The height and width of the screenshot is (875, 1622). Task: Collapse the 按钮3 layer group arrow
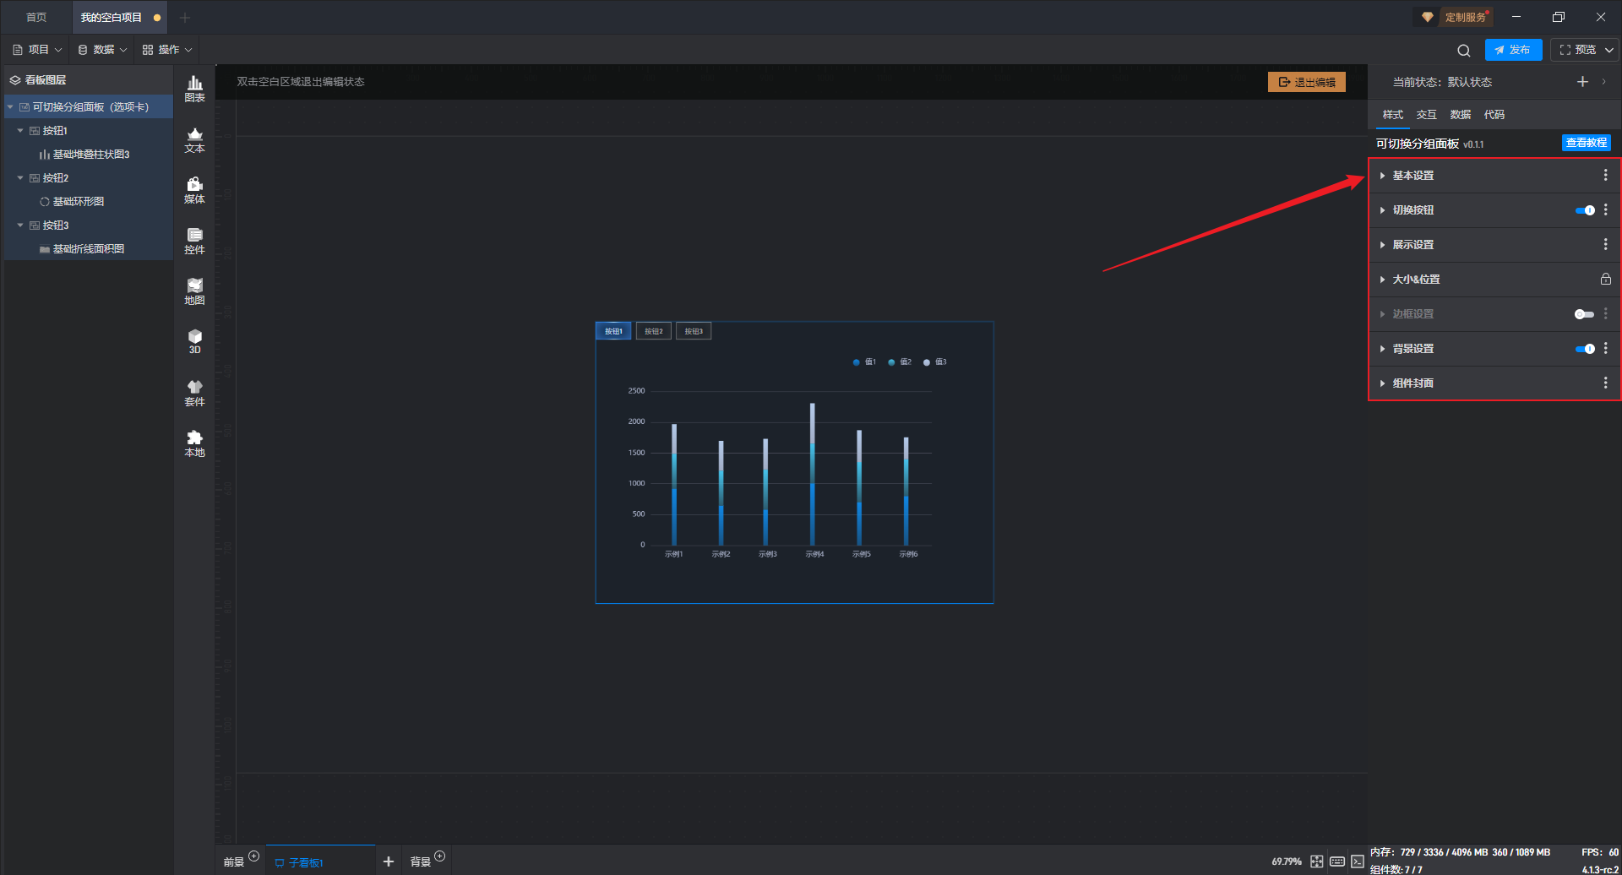coord(20,226)
